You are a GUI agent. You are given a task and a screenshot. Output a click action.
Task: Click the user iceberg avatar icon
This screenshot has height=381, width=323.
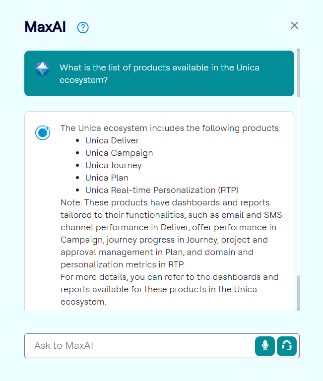click(42, 68)
